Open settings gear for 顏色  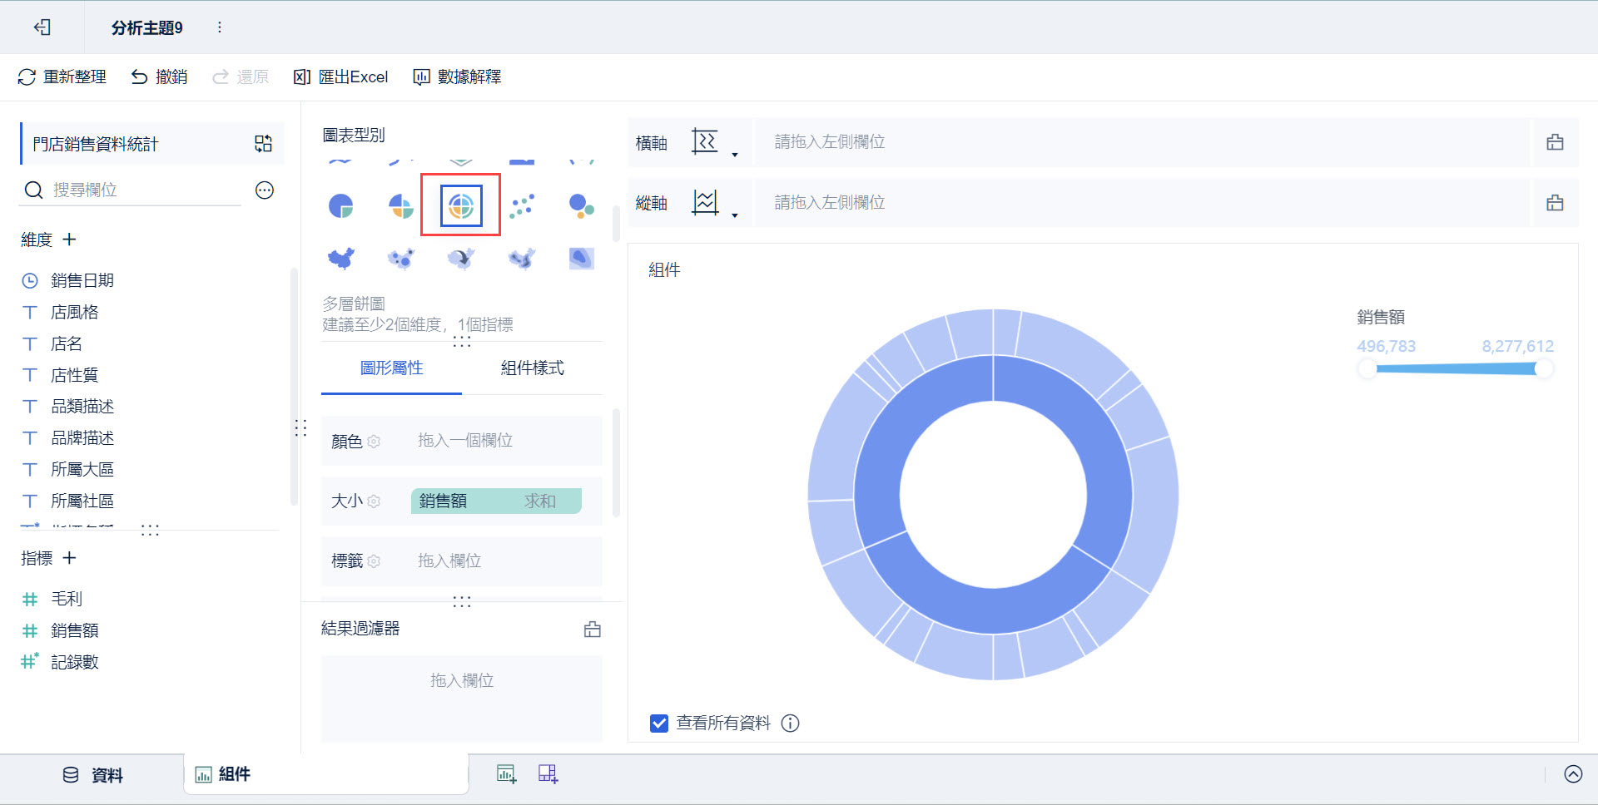click(375, 442)
